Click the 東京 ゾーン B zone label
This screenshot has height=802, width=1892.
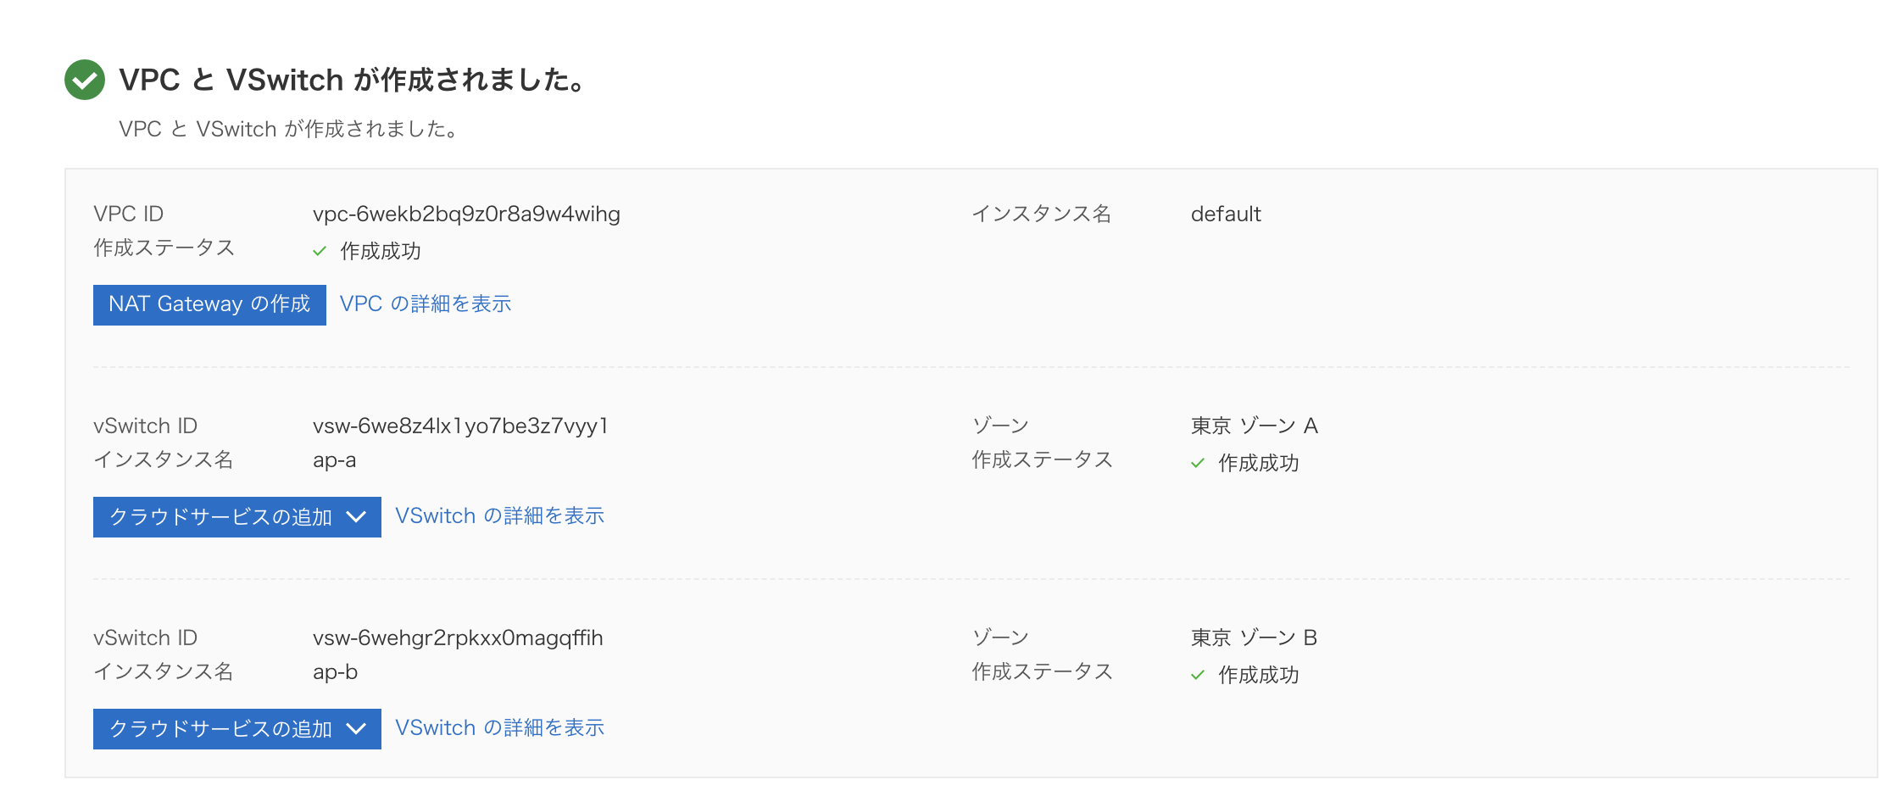click(x=1255, y=638)
